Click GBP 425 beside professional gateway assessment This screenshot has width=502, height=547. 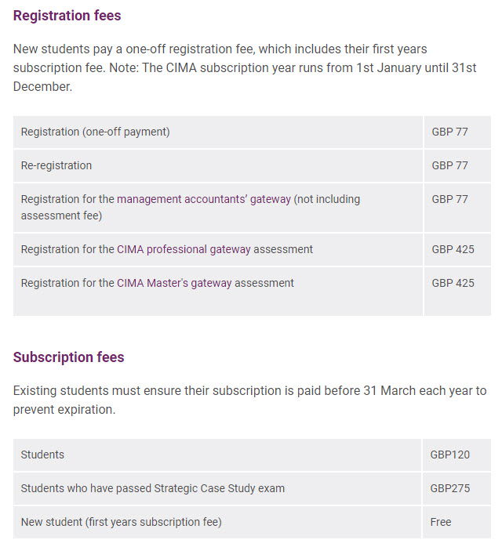click(453, 249)
